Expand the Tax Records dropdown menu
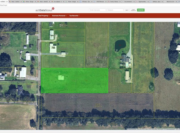 [74, 15]
